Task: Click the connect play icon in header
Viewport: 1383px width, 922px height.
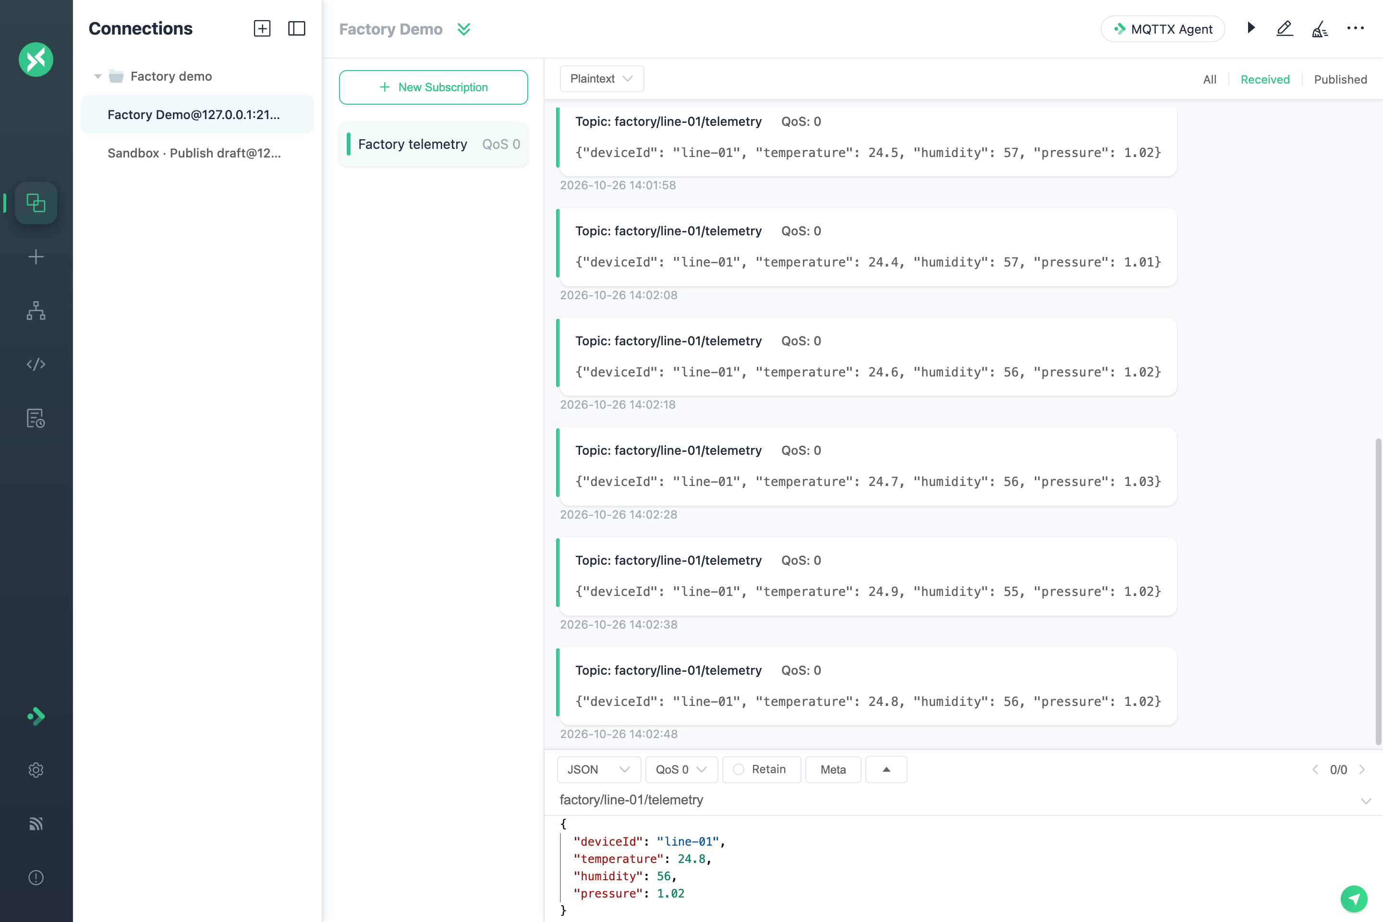Action: [1251, 28]
